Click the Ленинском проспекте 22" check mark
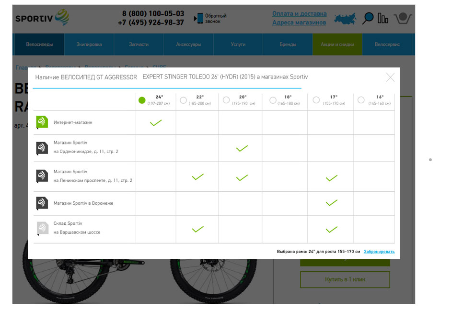Viewport: 451px width, 309px height. pyautogui.click(x=198, y=177)
